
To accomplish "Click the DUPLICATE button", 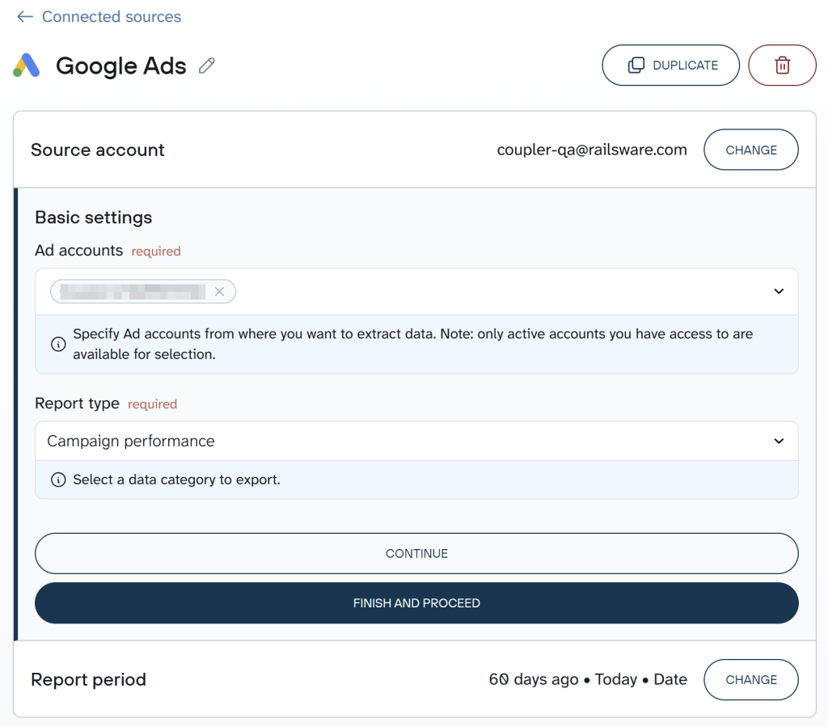I will (670, 65).
